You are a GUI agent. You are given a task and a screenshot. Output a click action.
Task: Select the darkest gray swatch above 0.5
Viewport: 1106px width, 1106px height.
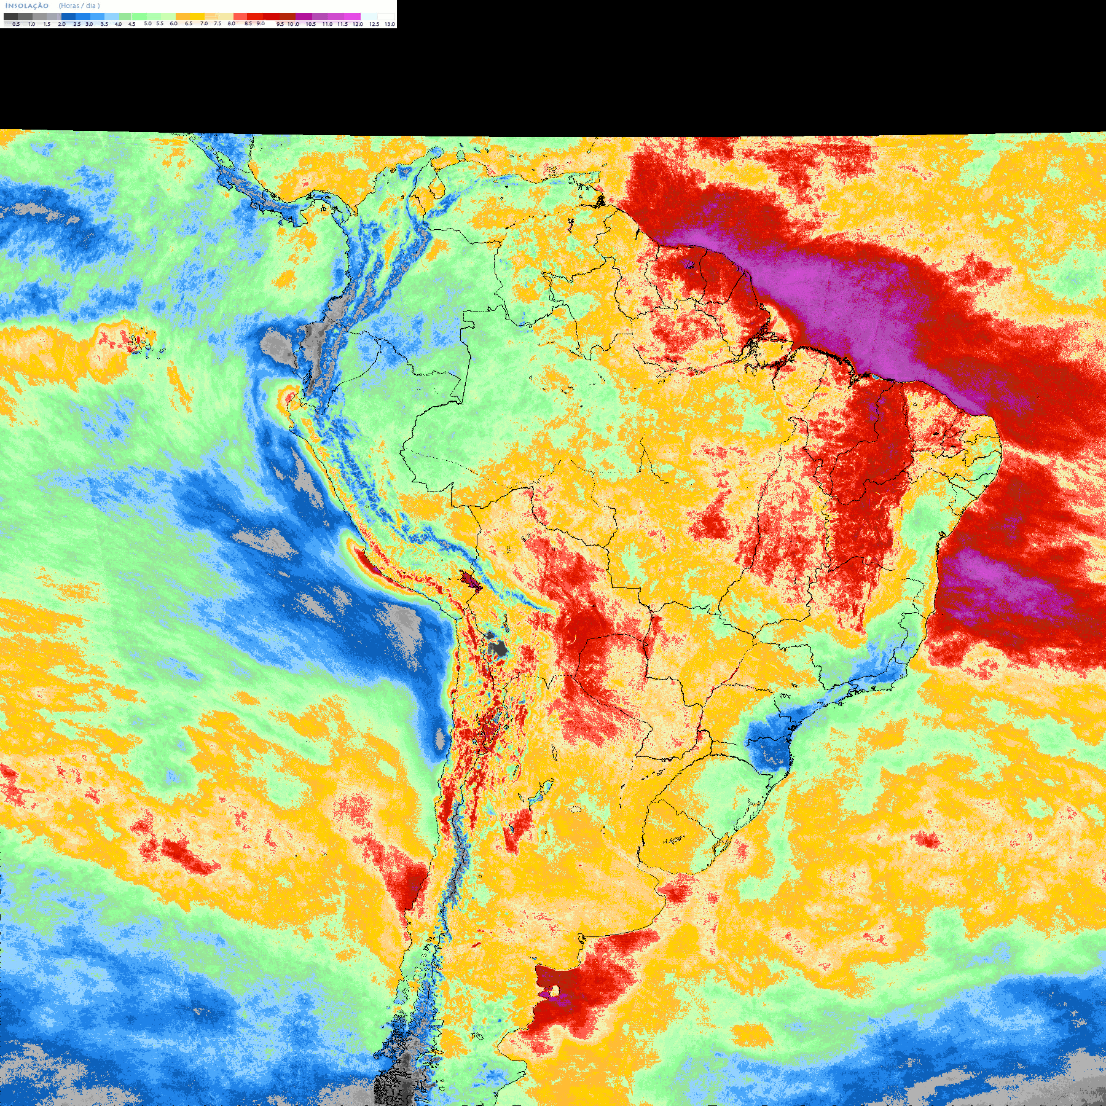(x=10, y=17)
